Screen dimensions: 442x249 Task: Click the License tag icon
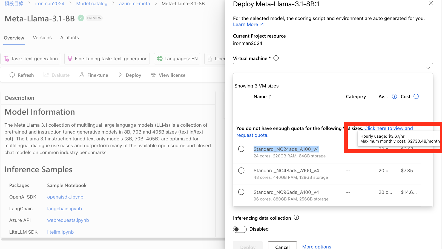[x=210, y=59]
